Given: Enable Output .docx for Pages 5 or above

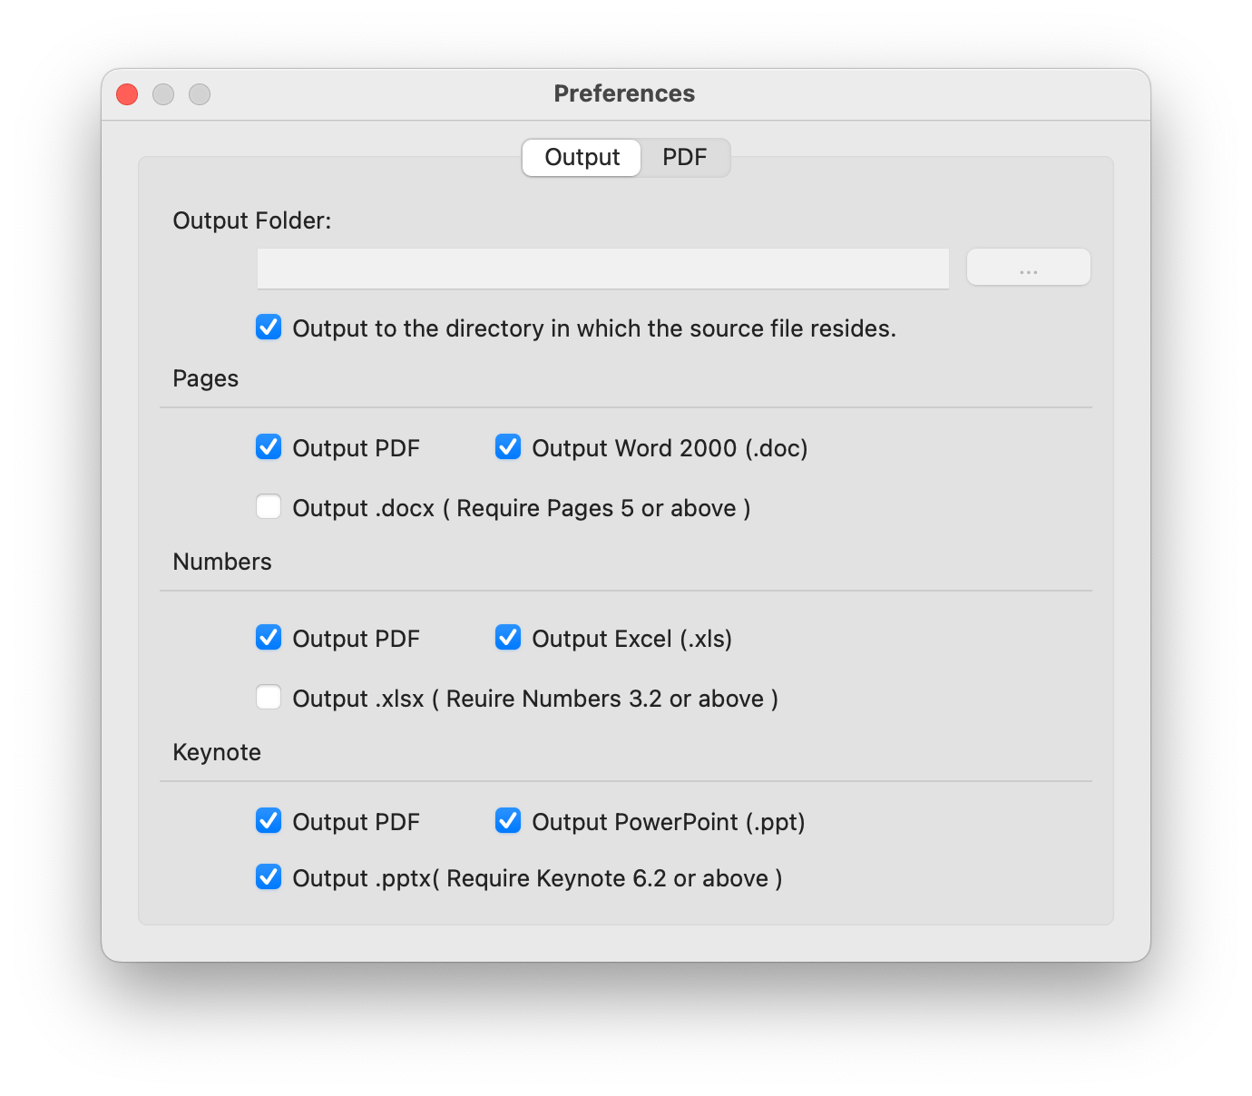Looking at the screenshot, I should coord(269,506).
